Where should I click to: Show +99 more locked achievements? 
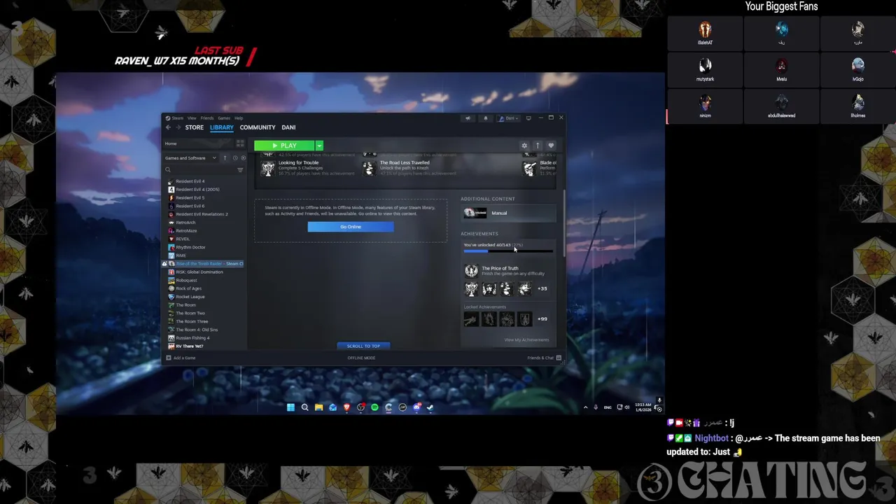point(542,319)
